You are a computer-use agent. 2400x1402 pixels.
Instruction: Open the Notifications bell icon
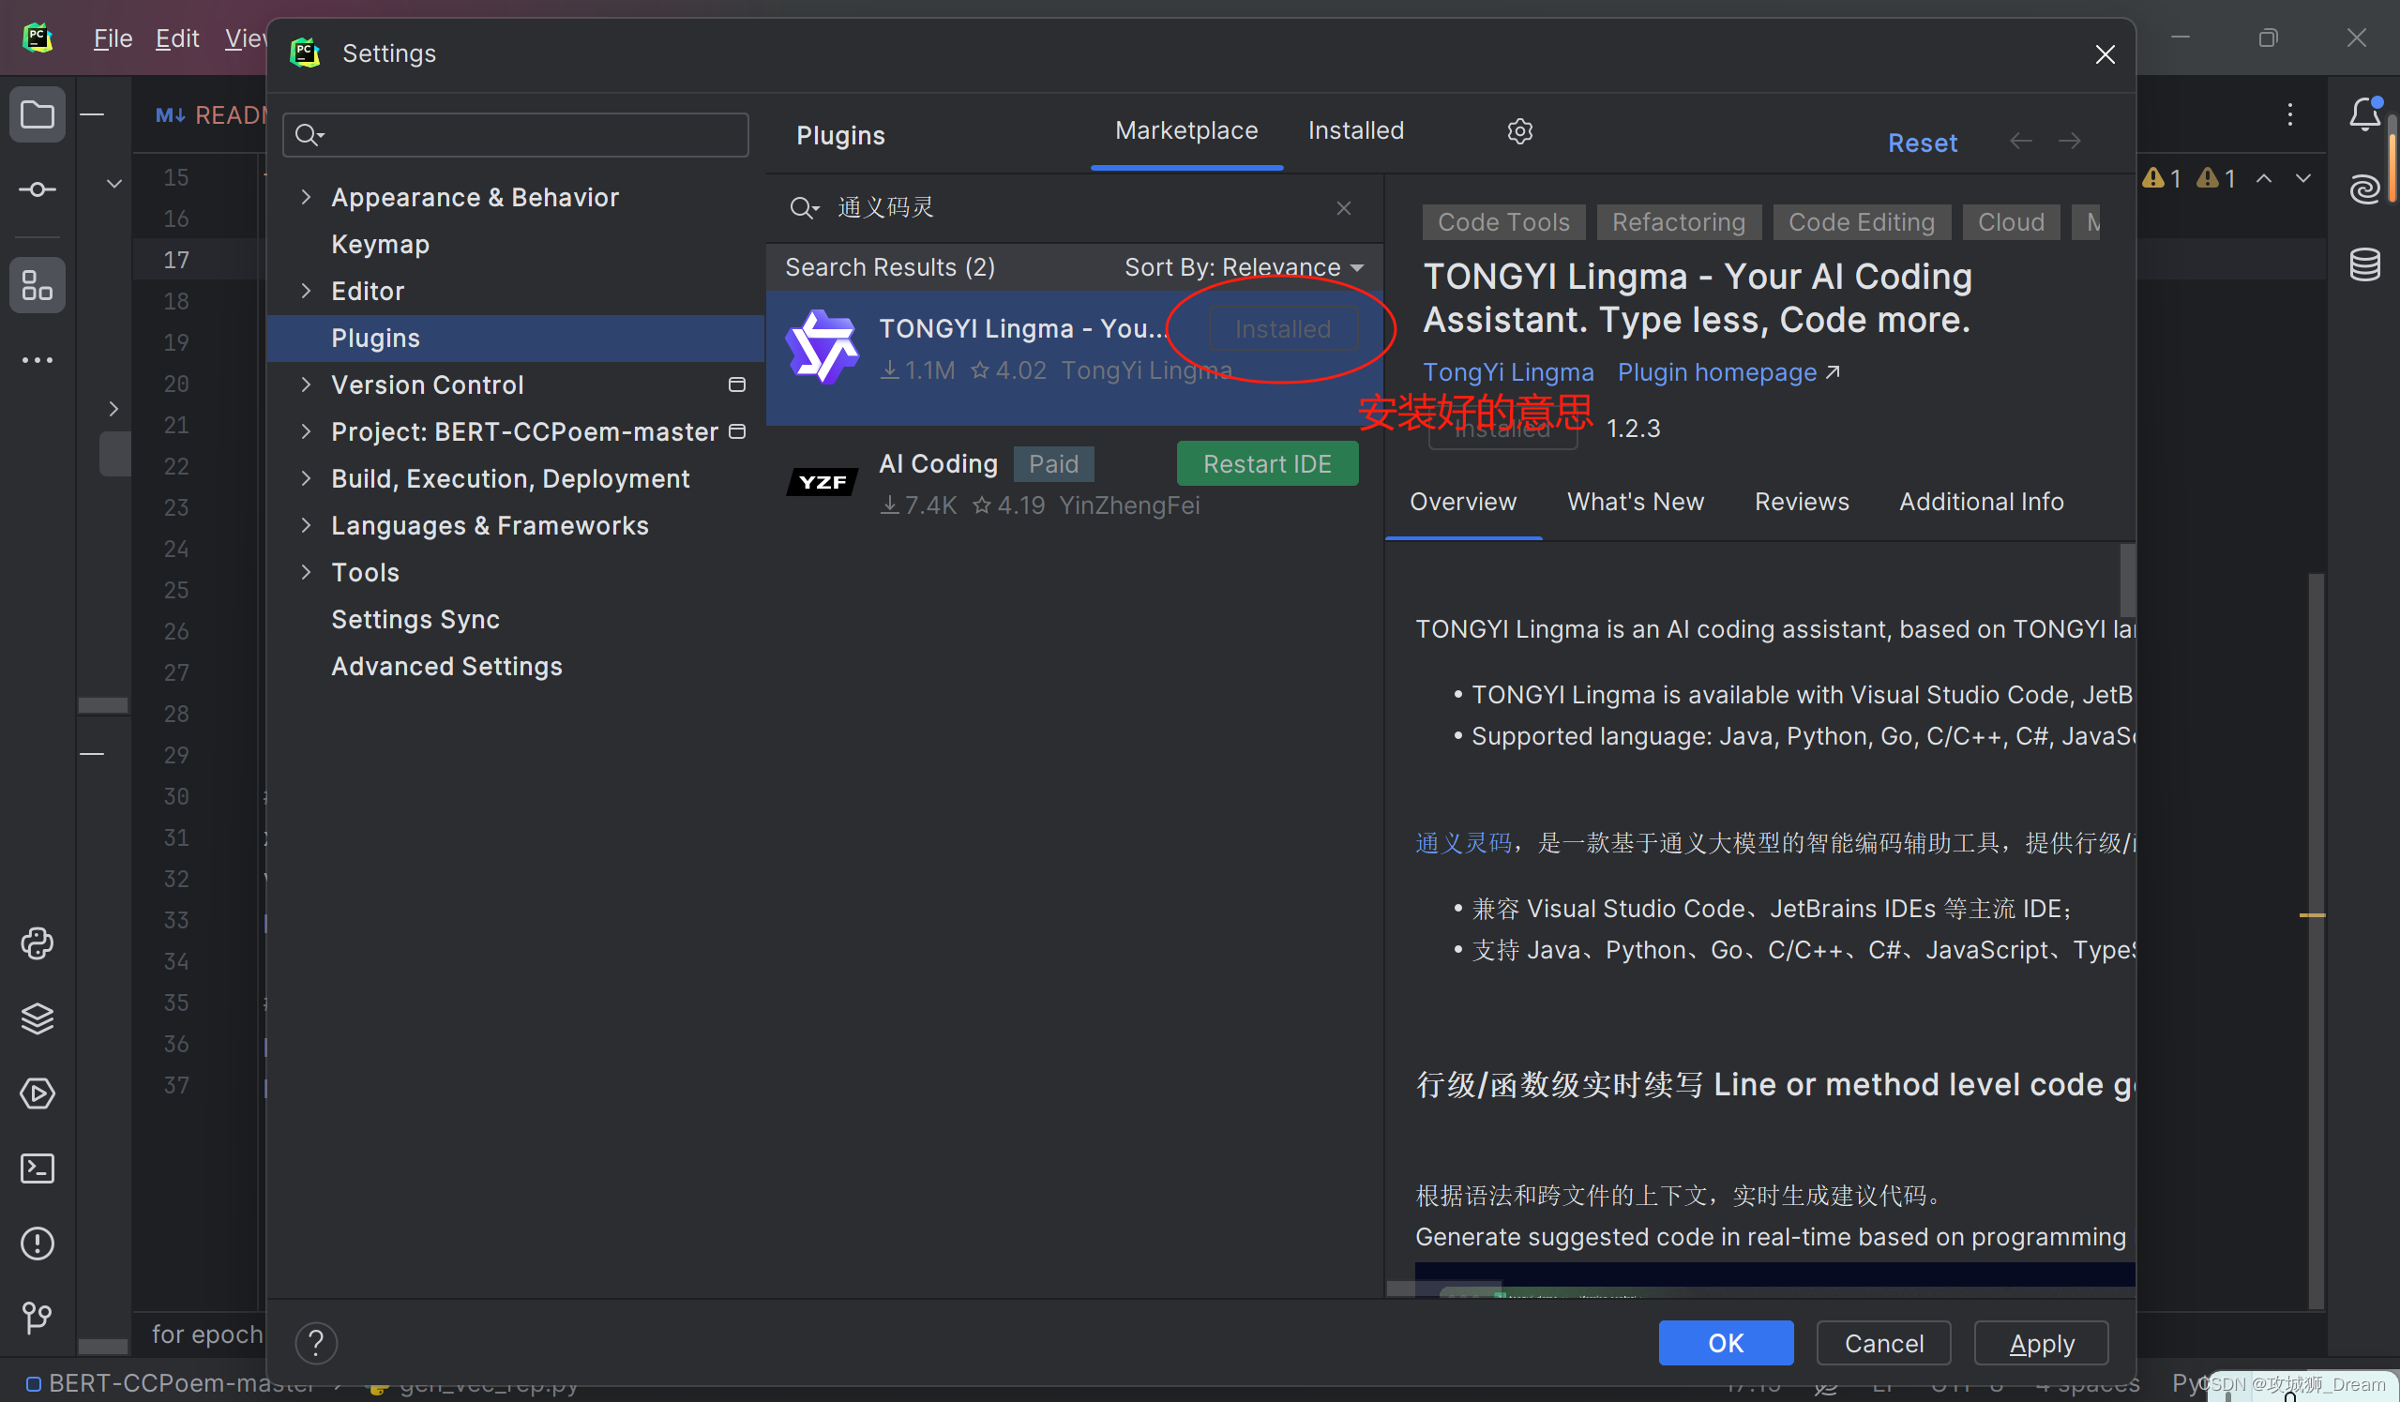[x=2363, y=115]
